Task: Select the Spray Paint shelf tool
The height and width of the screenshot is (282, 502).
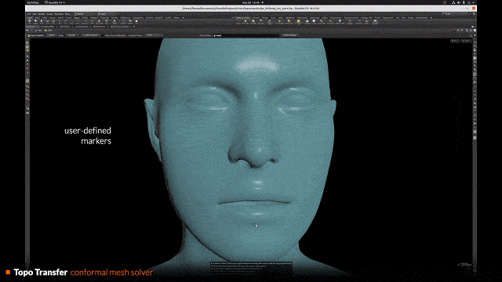Action: pyautogui.click(x=100, y=21)
